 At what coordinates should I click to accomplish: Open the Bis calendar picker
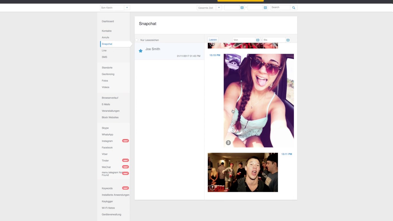[x=288, y=40]
